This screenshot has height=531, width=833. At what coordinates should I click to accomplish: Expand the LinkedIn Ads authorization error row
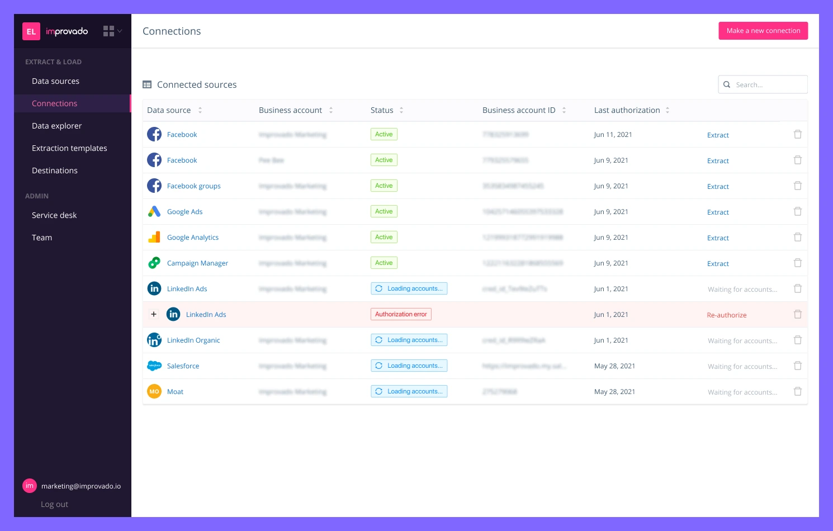(x=154, y=314)
